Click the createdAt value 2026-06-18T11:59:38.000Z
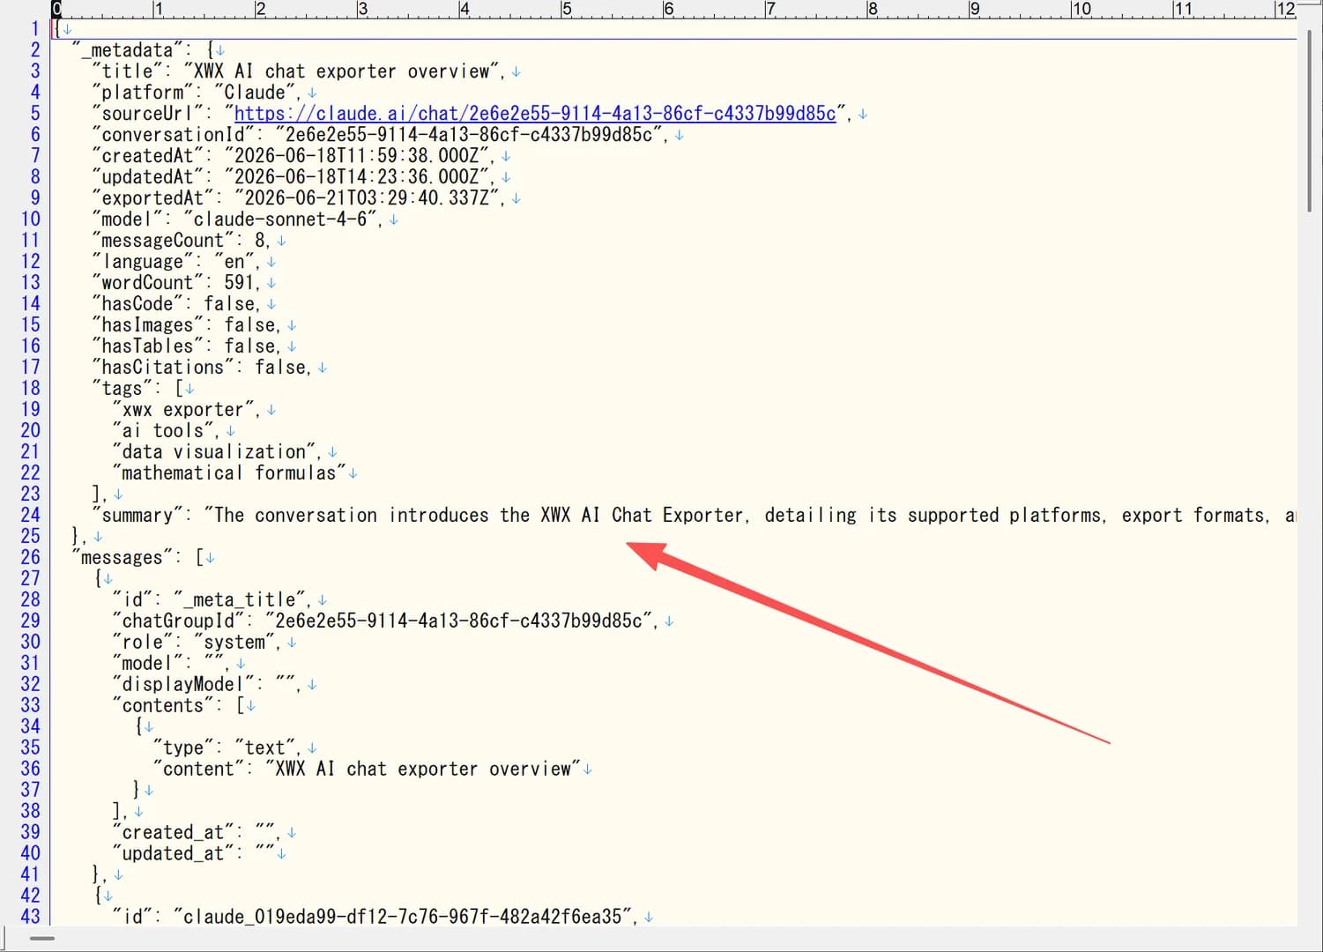 357,156
